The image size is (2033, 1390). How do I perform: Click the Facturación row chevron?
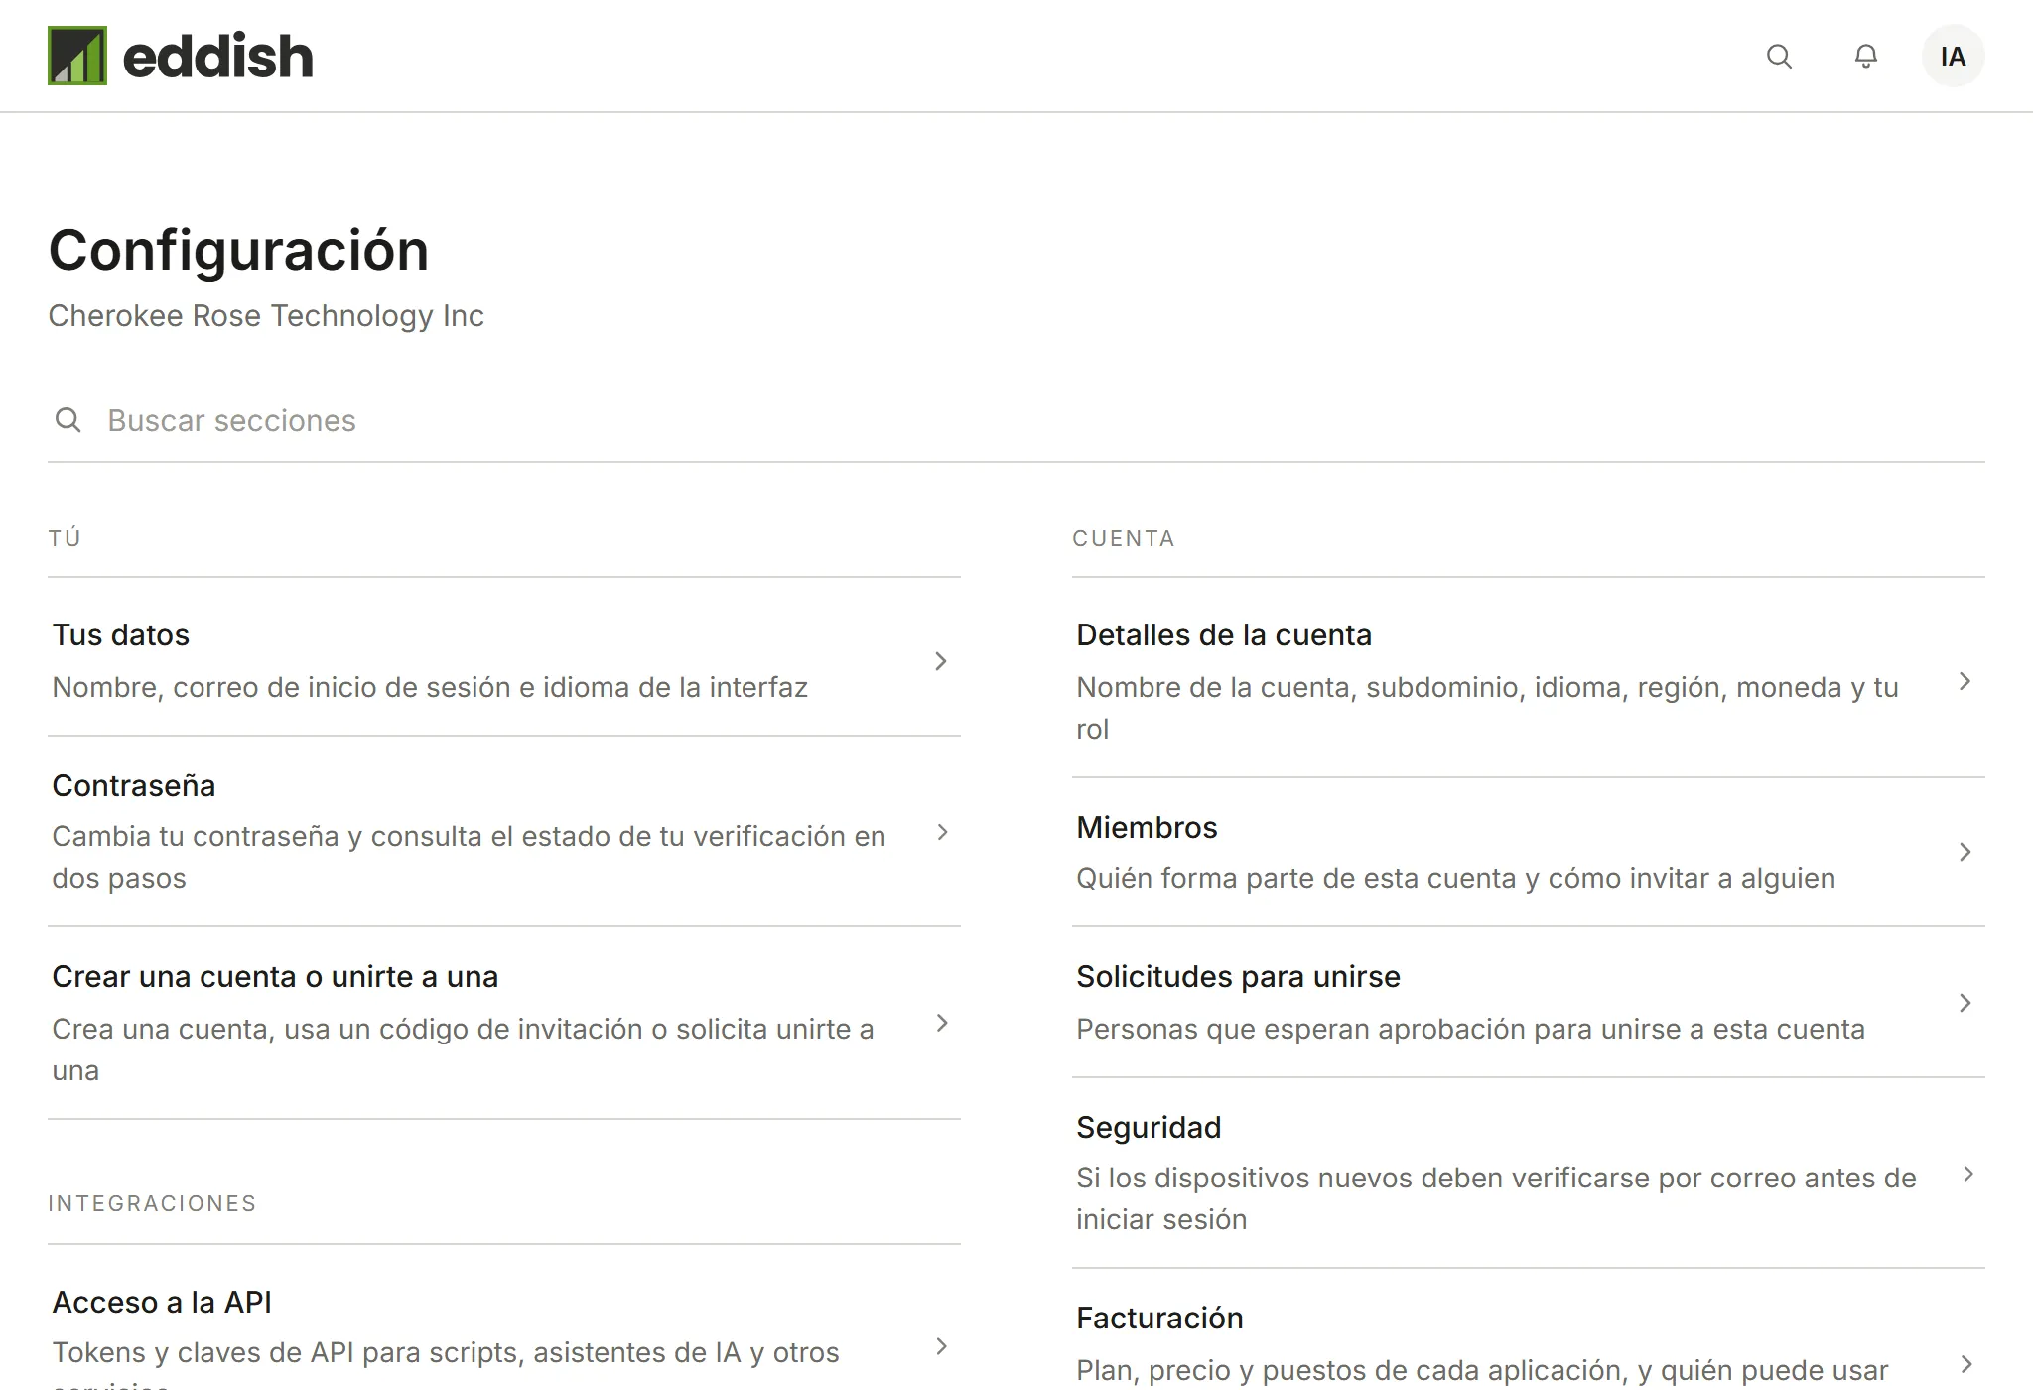click(x=1965, y=1363)
